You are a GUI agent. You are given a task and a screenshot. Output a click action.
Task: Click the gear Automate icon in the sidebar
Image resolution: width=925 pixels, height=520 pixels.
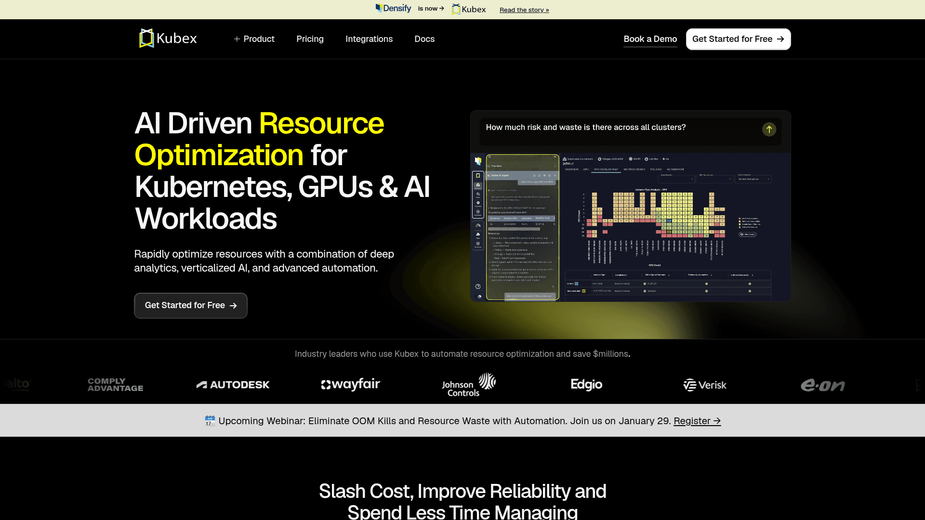pyautogui.click(x=478, y=203)
